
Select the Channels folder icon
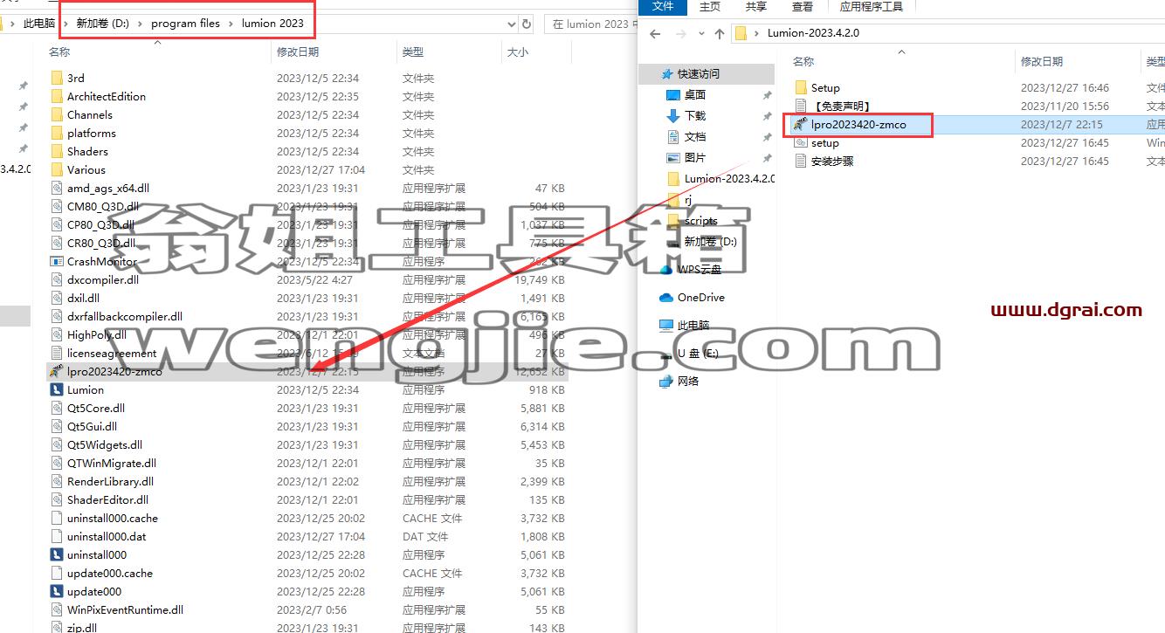point(57,114)
